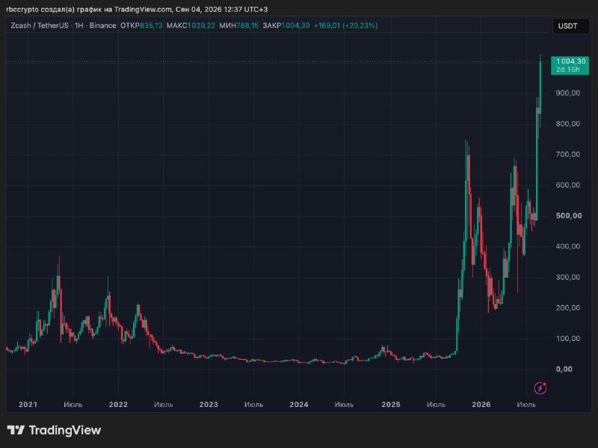
Task: Click the 0,00 price axis label
Action: 564,369
